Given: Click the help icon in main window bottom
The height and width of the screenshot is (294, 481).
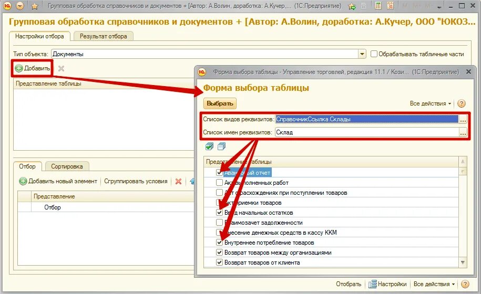Looking at the screenshot, I should pos(465,284).
